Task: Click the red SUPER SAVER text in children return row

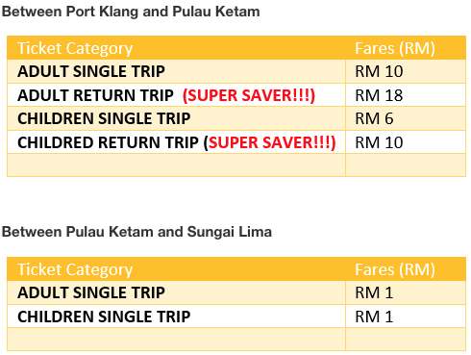Action: (x=270, y=142)
